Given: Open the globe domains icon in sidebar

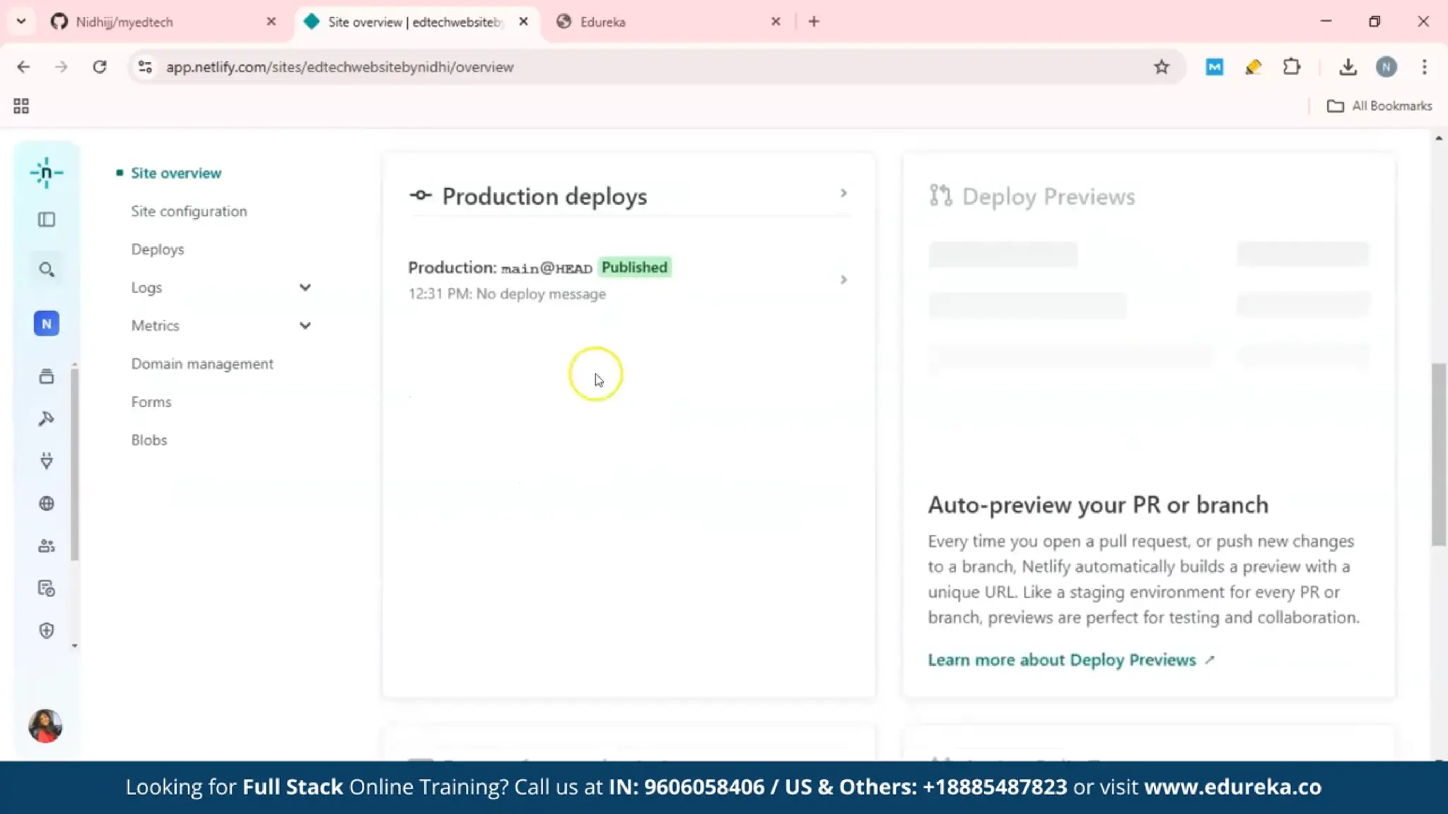Looking at the screenshot, I should point(47,504).
